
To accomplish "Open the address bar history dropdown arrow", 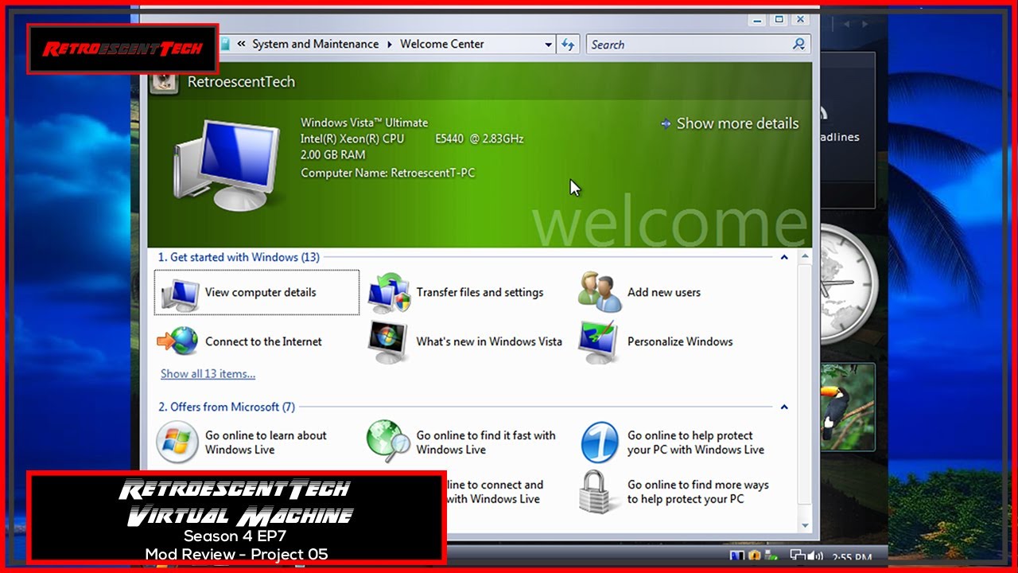I will click(x=549, y=45).
